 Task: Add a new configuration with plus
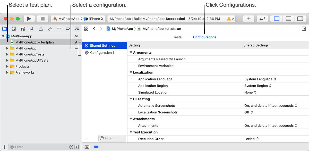86,138
